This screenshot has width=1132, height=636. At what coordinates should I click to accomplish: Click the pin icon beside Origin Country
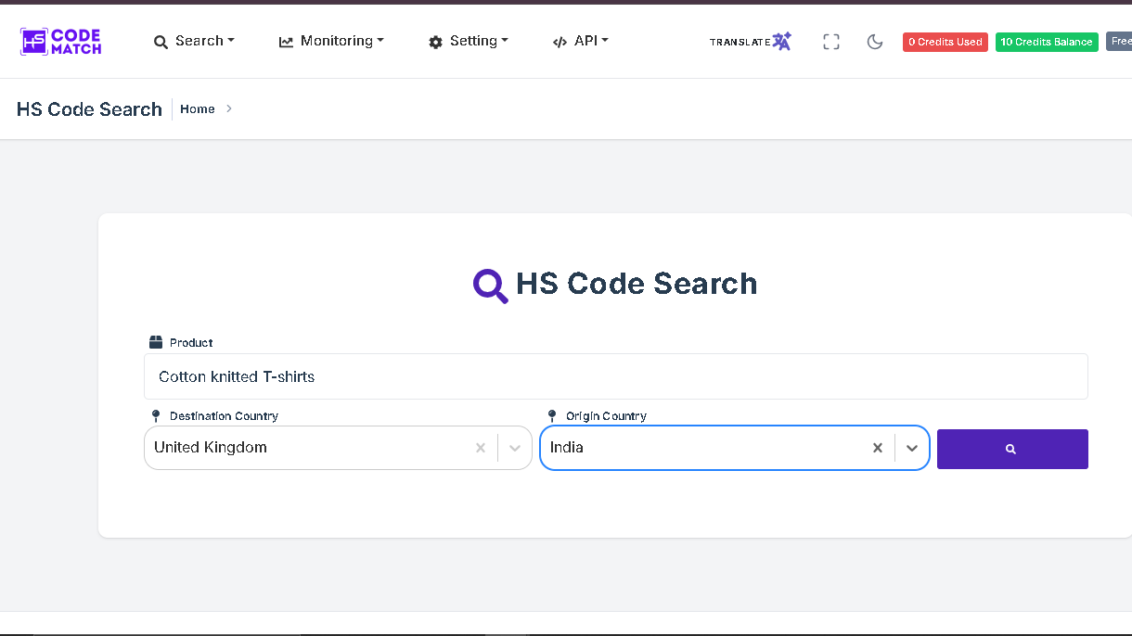click(552, 416)
